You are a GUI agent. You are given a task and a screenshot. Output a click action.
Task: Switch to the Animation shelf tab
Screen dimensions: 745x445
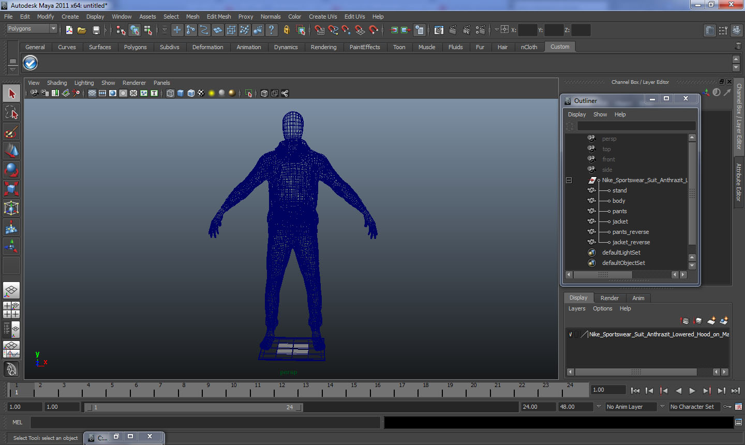pyautogui.click(x=249, y=47)
